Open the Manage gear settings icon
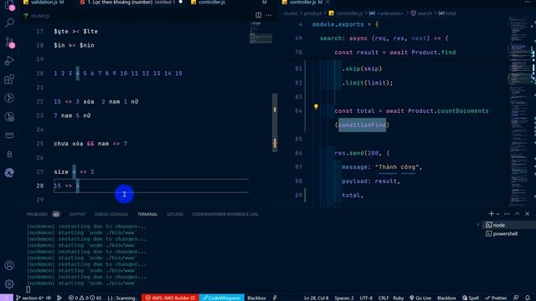536x301 pixels. point(9,283)
